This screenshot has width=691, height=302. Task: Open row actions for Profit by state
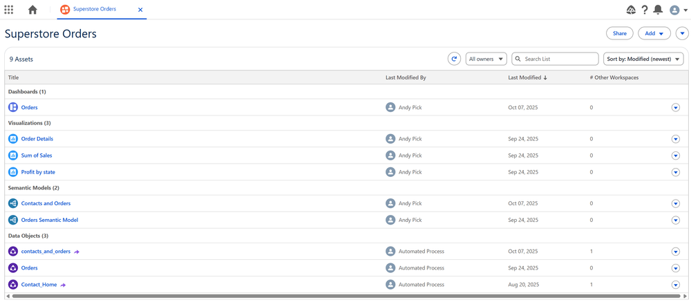pyautogui.click(x=676, y=173)
